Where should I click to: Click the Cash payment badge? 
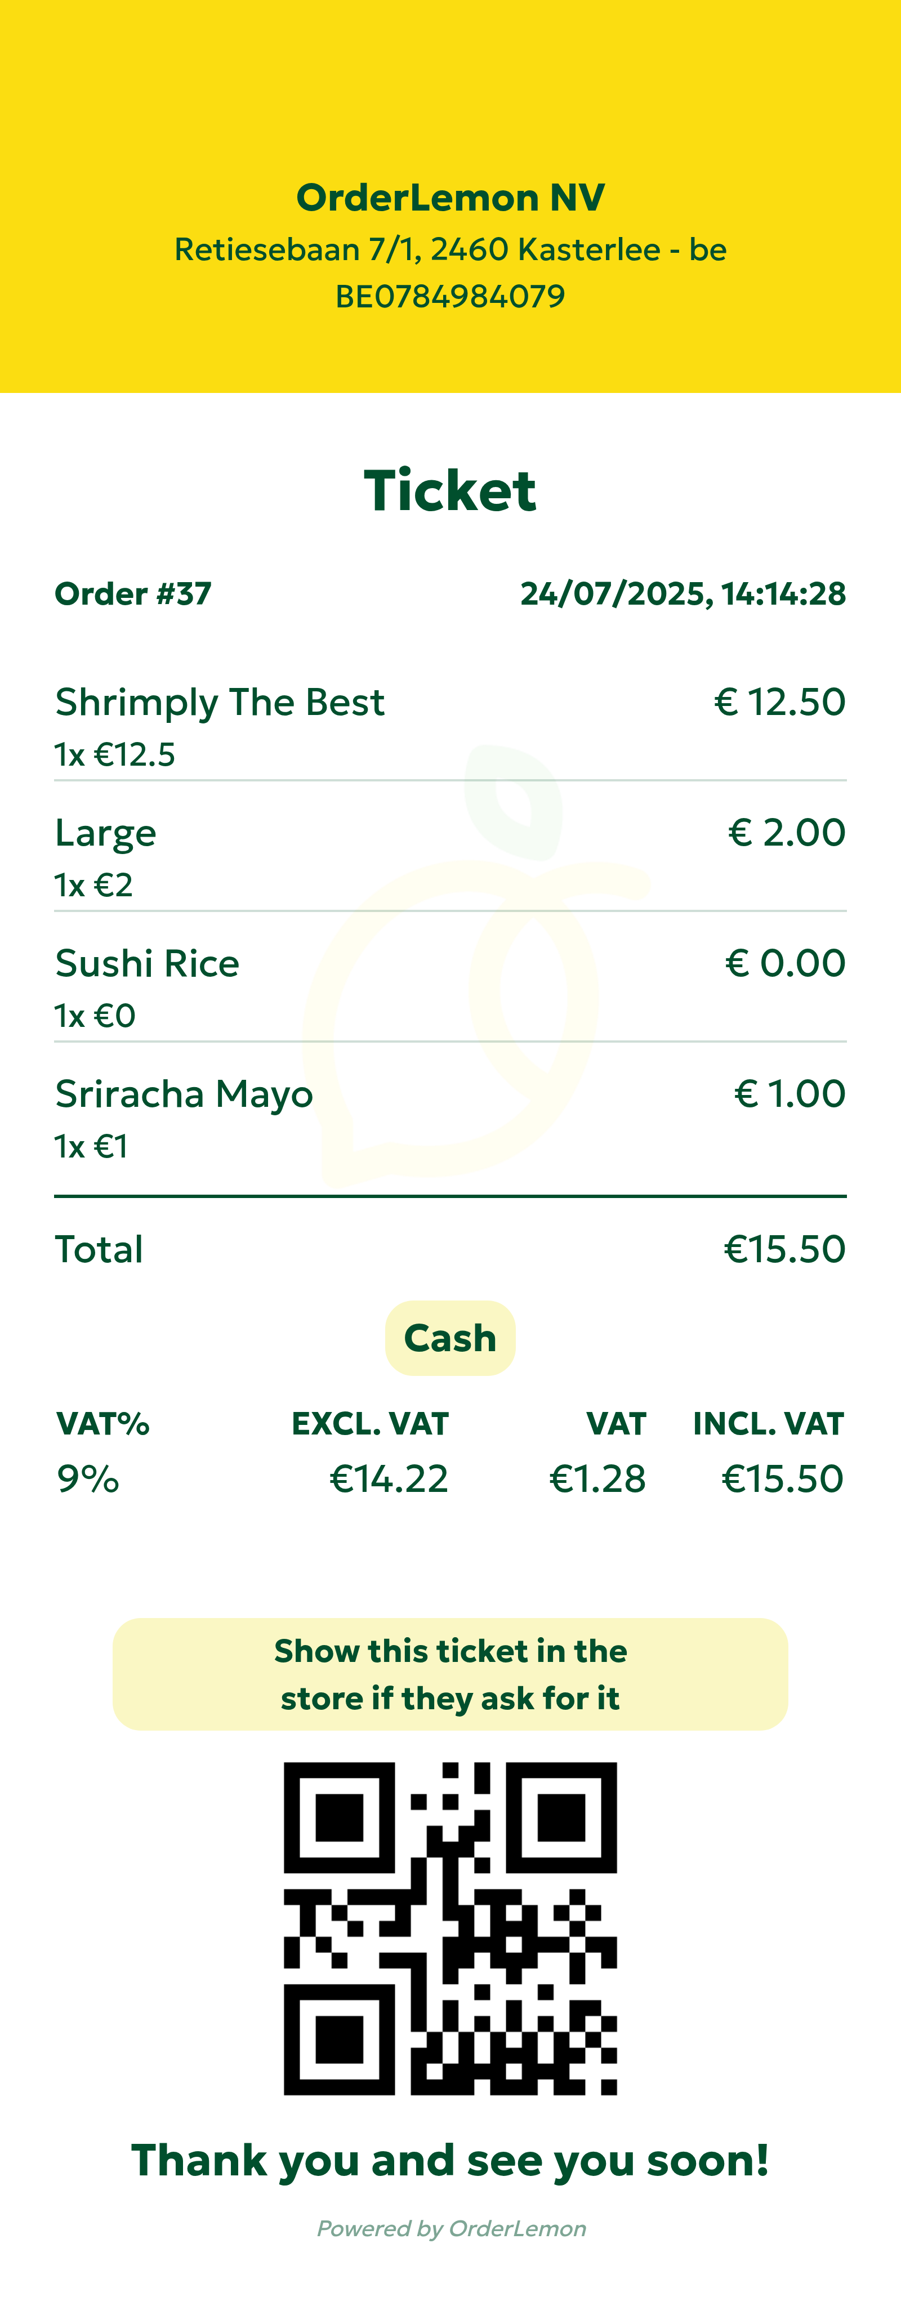(x=450, y=1338)
